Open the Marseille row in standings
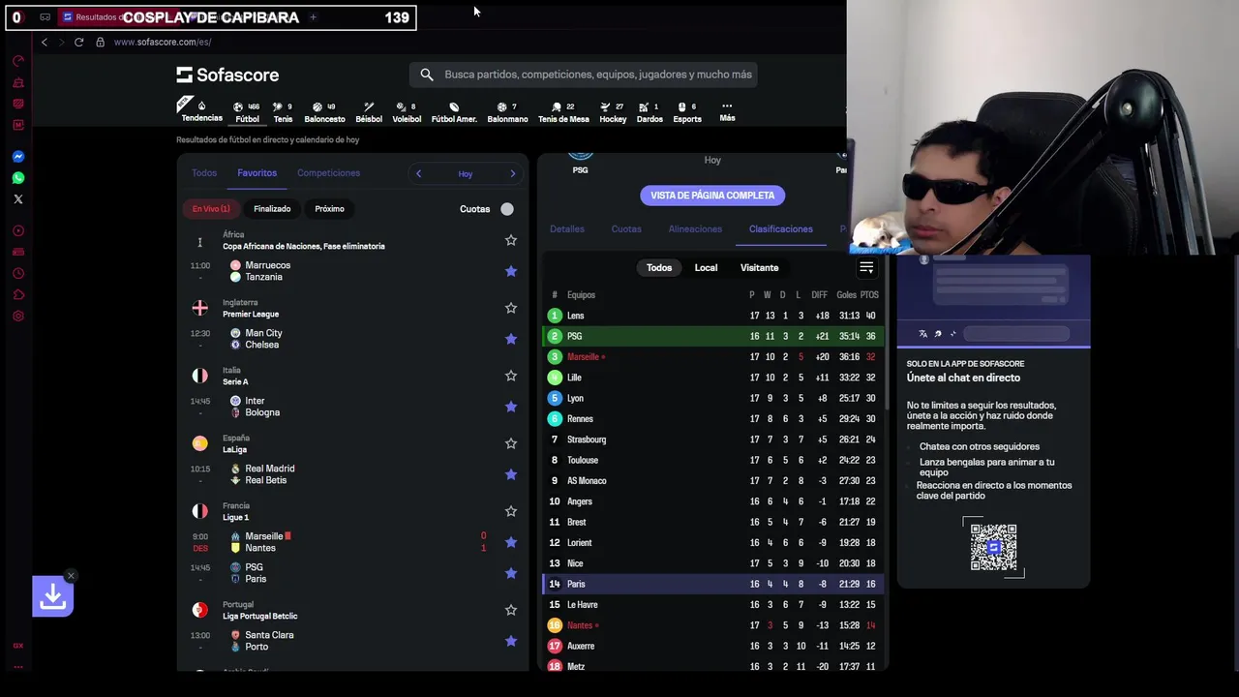Screen dimensions: 1239x697 point(713,357)
